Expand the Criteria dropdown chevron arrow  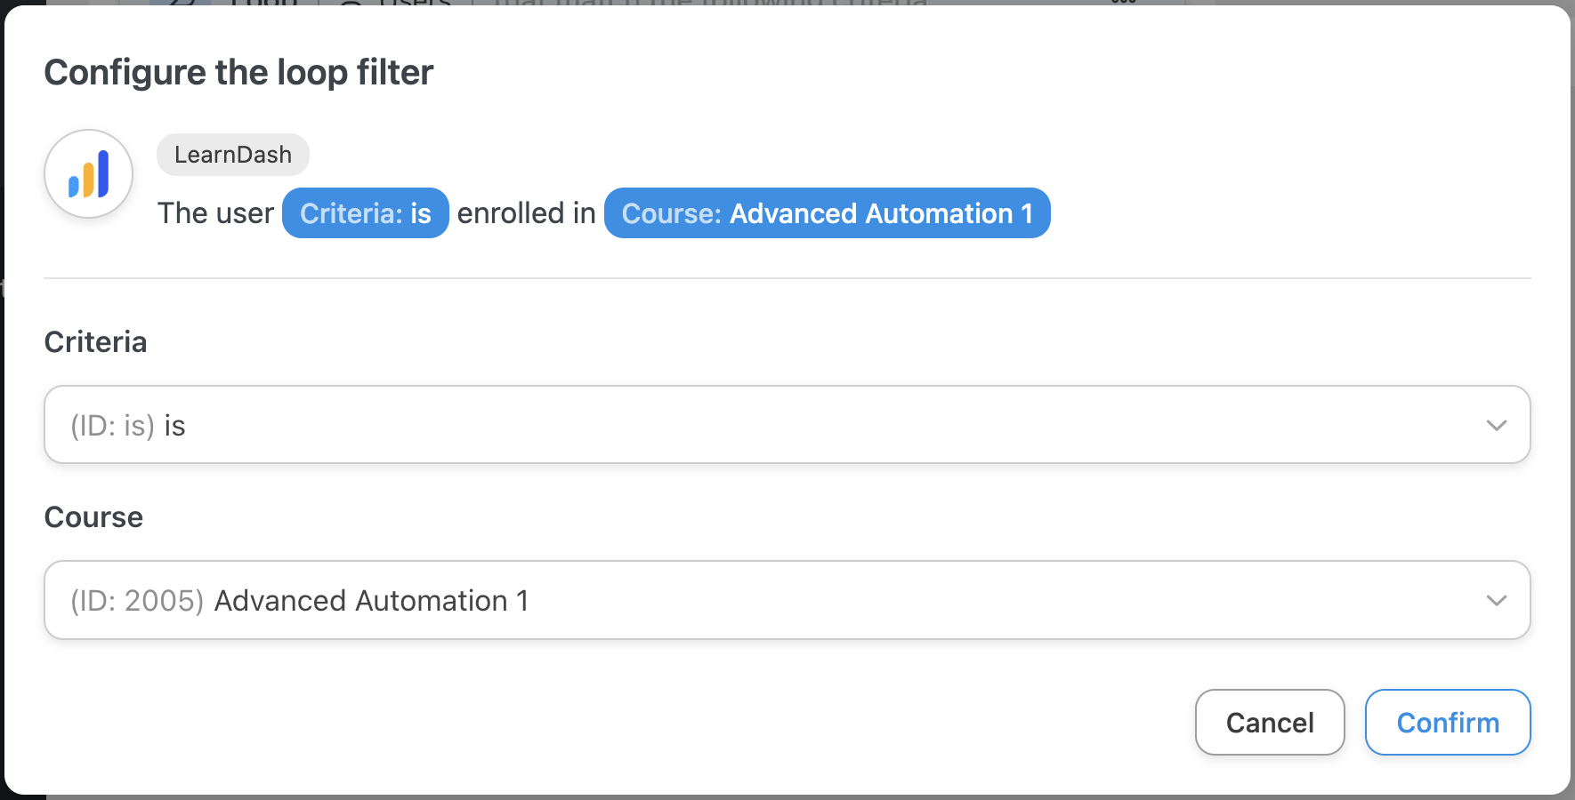coord(1496,425)
